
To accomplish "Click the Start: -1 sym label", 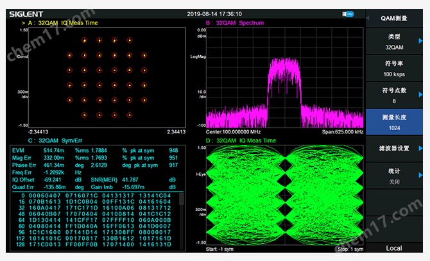I will click(x=219, y=249).
